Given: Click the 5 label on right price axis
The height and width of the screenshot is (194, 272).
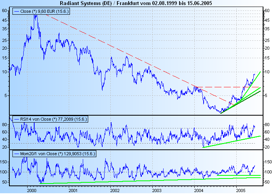Looking at the screenshot, I should (266, 95).
